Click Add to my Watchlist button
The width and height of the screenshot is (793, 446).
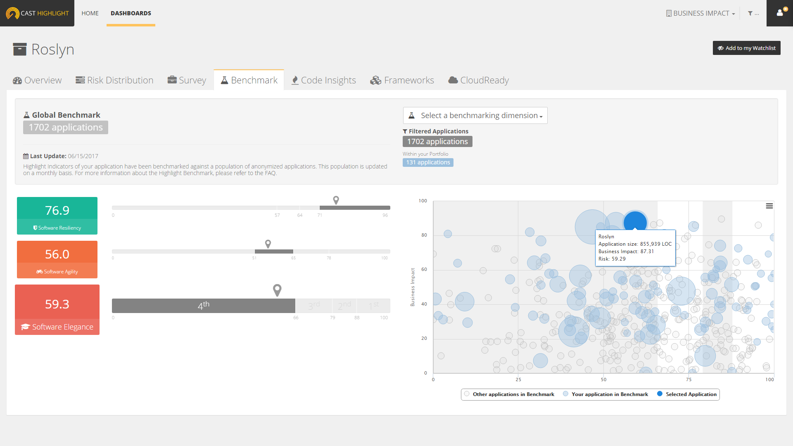746,48
